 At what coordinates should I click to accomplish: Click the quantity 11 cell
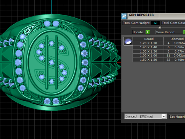tap(168, 56)
